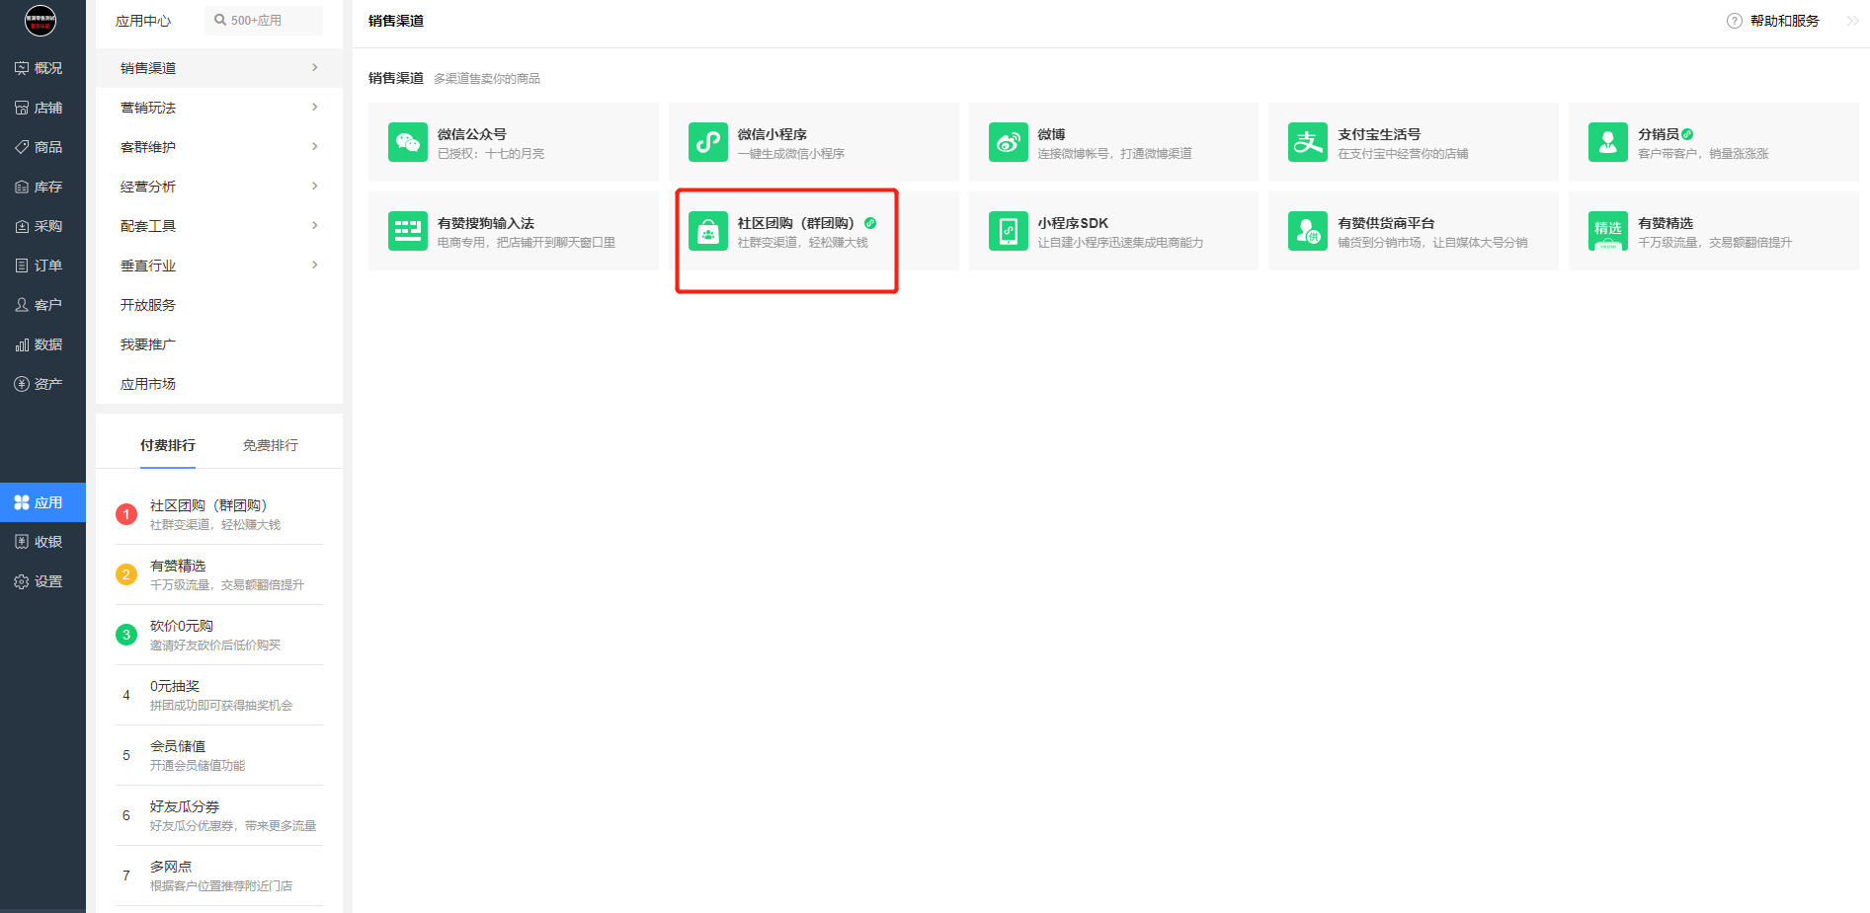1870x913 pixels.
Task: Switch to the 付费排行 tab
Action: click(168, 445)
